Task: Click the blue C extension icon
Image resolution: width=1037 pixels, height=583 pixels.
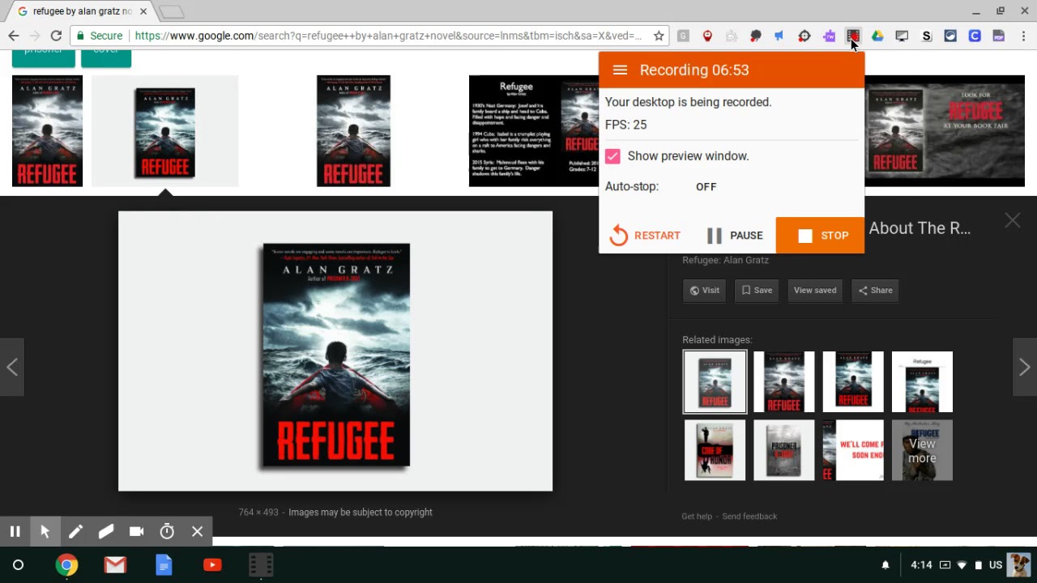Action: 975,36
